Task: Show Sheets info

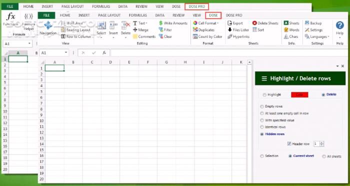Action: click(291, 23)
